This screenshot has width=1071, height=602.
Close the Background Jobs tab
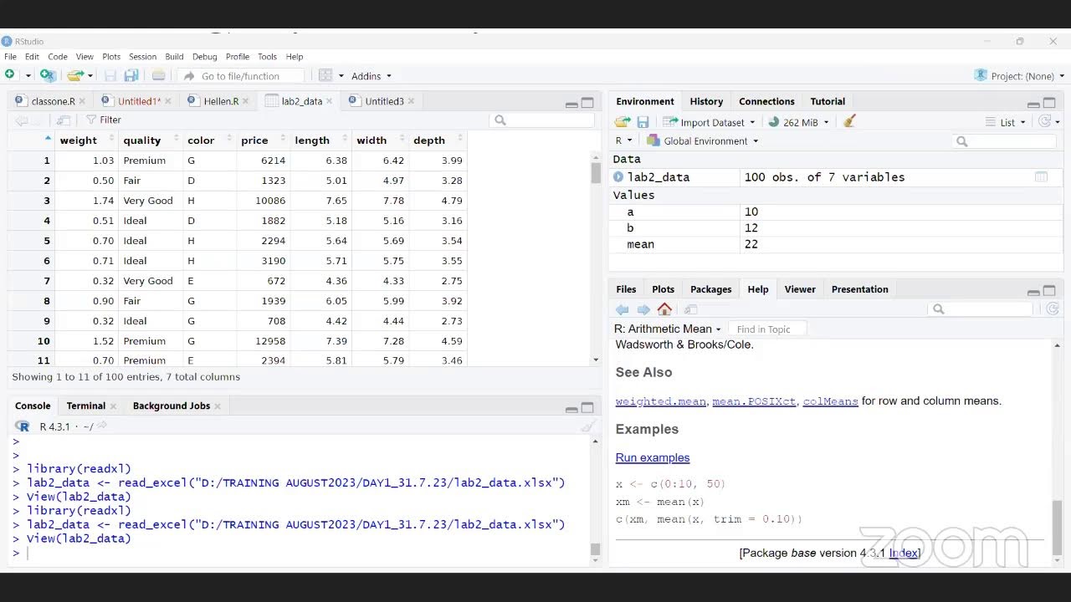[218, 406]
